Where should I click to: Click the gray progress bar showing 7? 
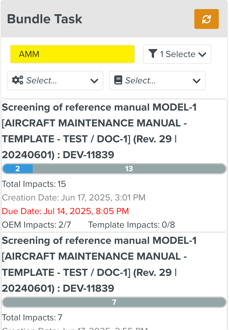coord(114,302)
